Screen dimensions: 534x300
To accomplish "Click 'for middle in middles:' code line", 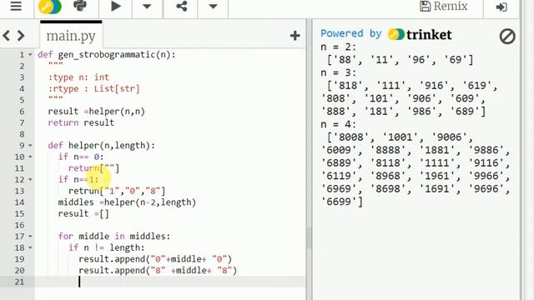I will (114, 237).
